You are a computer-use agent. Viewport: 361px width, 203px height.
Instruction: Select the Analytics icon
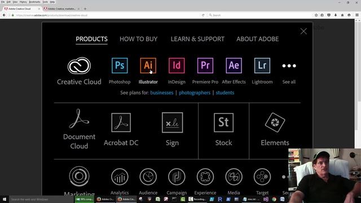point(120,176)
